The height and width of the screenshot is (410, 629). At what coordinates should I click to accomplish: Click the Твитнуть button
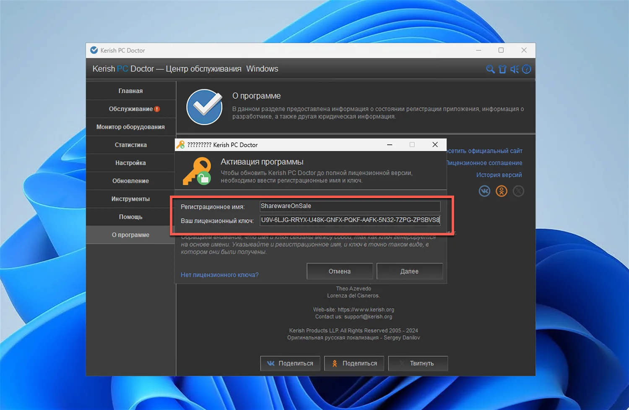coord(418,363)
